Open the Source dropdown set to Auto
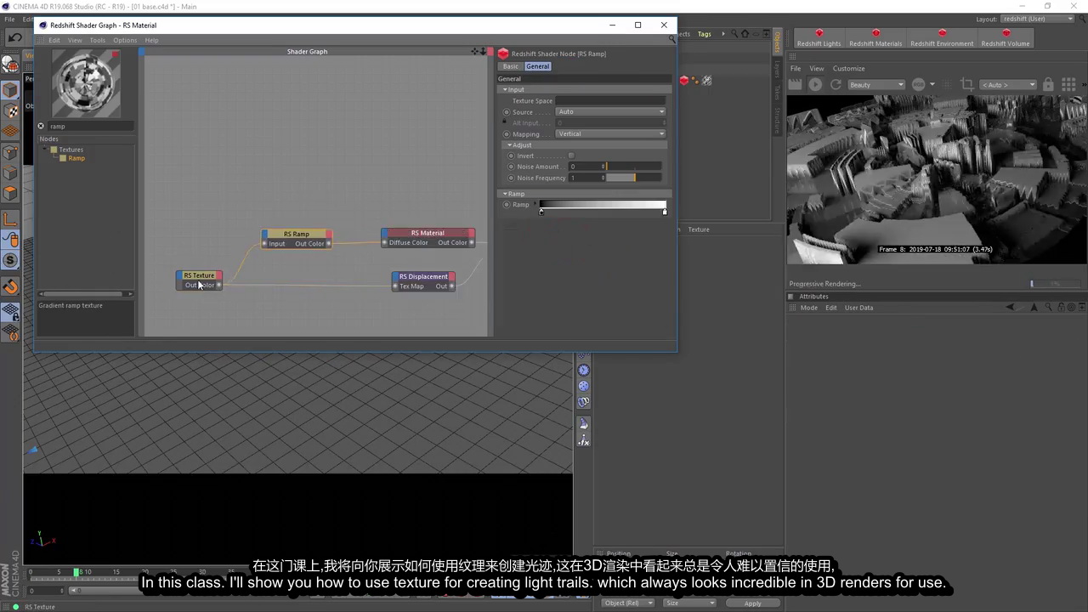This screenshot has height=612, width=1088. click(610, 111)
